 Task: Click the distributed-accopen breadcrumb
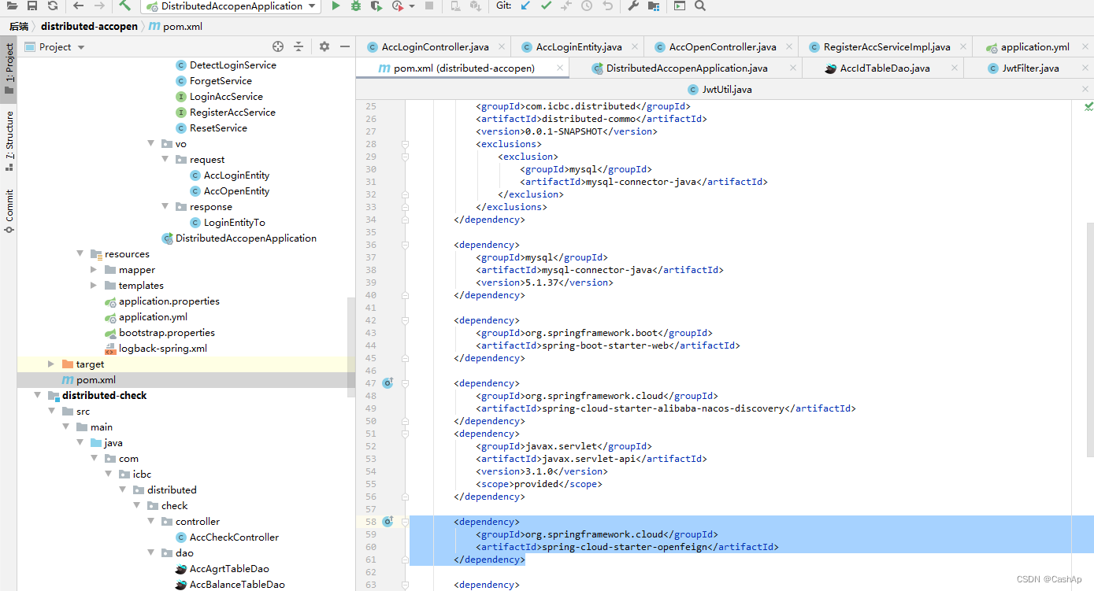point(89,26)
